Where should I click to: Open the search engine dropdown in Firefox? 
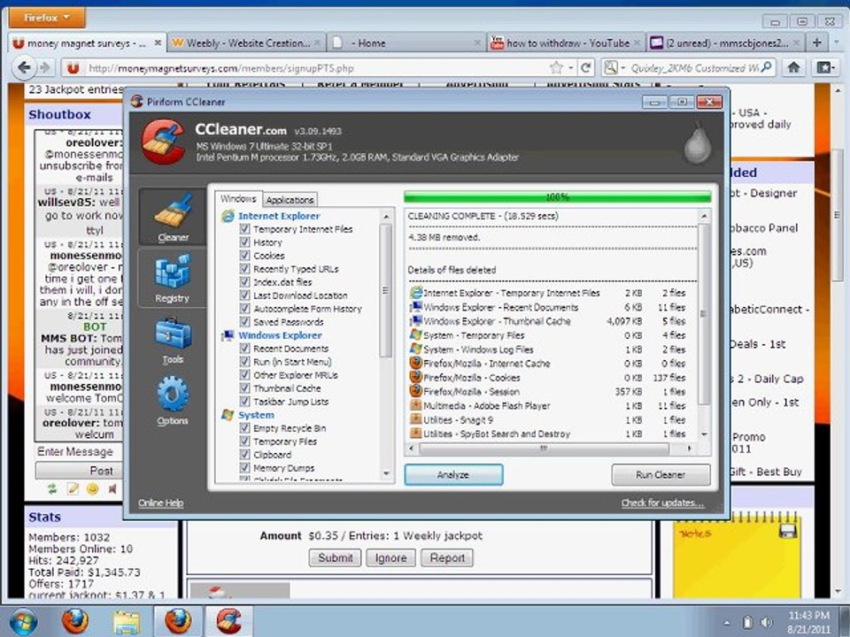[614, 68]
